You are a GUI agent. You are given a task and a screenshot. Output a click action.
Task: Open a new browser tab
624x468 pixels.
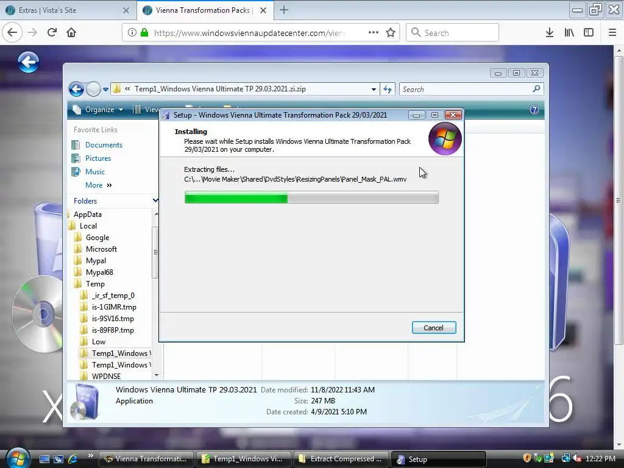pyautogui.click(x=284, y=10)
